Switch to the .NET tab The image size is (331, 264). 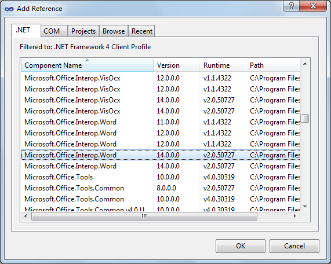pos(26,30)
